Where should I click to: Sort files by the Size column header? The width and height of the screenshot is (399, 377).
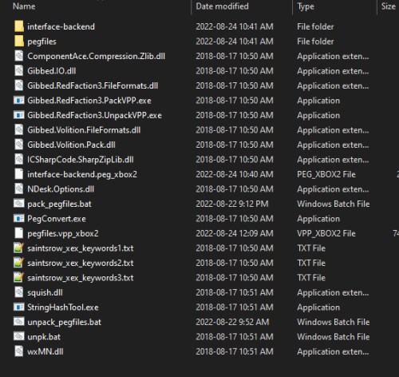[389, 6]
